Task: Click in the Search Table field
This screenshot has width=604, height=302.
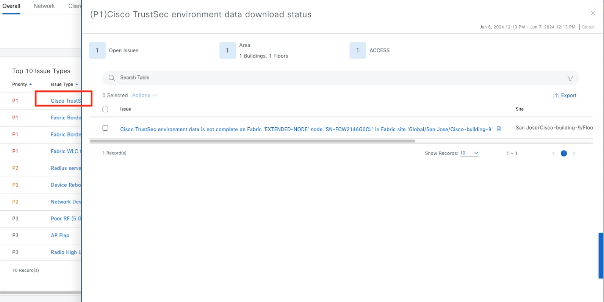Action: click(x=341, y=78)
